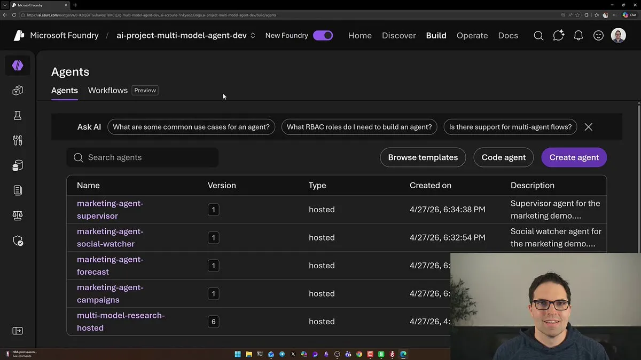Open File Explorer from the taskbar
The height and width of the screenshot is (360, 641).
(x=249, y=354)
